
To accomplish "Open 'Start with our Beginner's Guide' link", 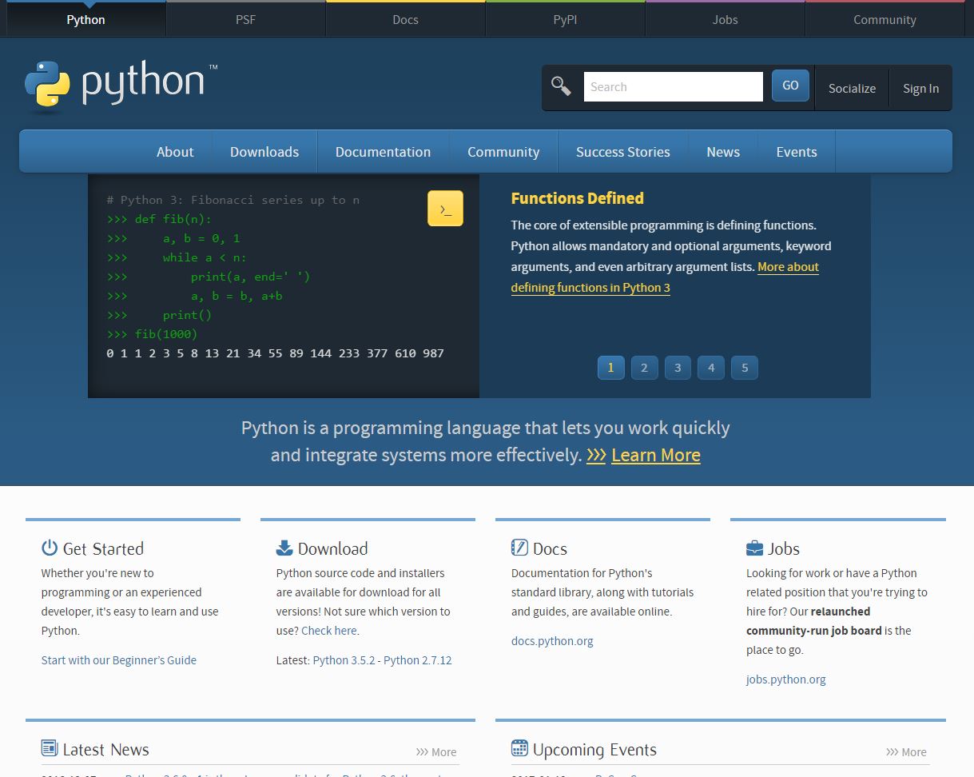I will click(x=119, y=660).
